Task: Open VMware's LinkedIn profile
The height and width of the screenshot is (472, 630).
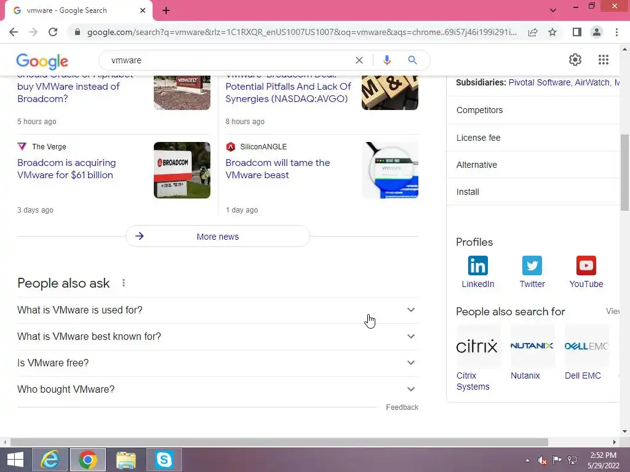Action: tap(477, 272)
